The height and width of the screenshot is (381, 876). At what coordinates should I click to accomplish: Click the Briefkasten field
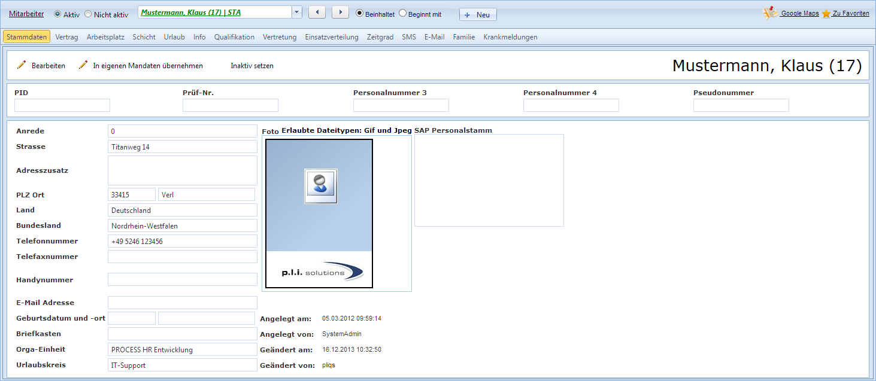click(183, 334)
